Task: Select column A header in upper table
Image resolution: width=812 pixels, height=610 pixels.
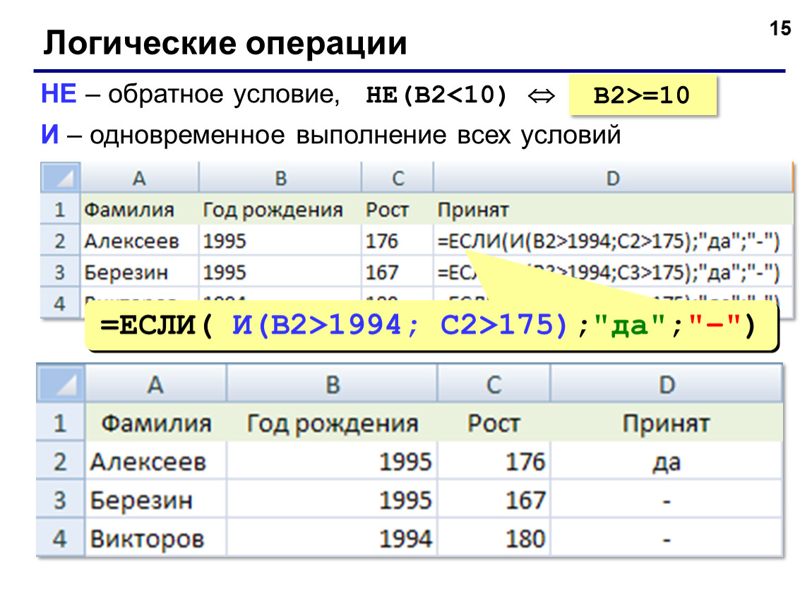Action: tap(139, 178)
